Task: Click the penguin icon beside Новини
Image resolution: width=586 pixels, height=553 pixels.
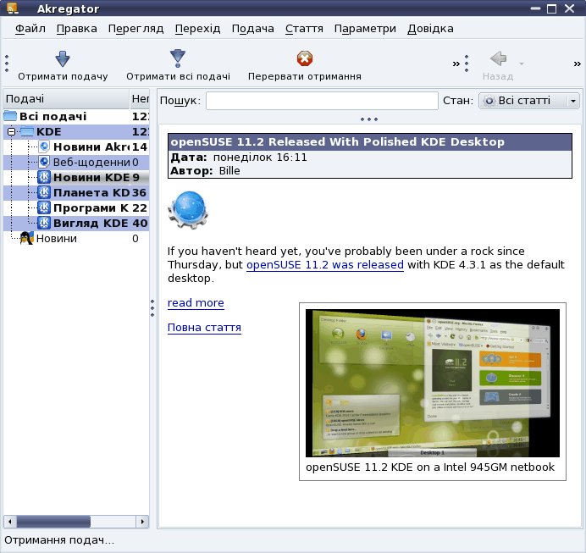Action: click(x=26, y=238)
